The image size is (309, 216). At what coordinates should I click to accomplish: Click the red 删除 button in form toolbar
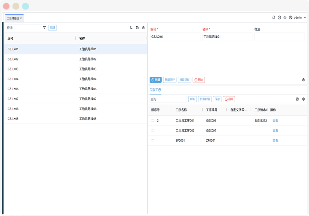pyautogui.click(x=199, y=80)
